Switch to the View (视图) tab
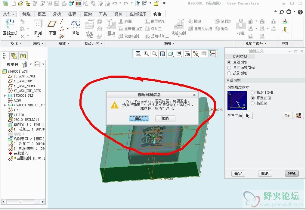 click(118, 14)
